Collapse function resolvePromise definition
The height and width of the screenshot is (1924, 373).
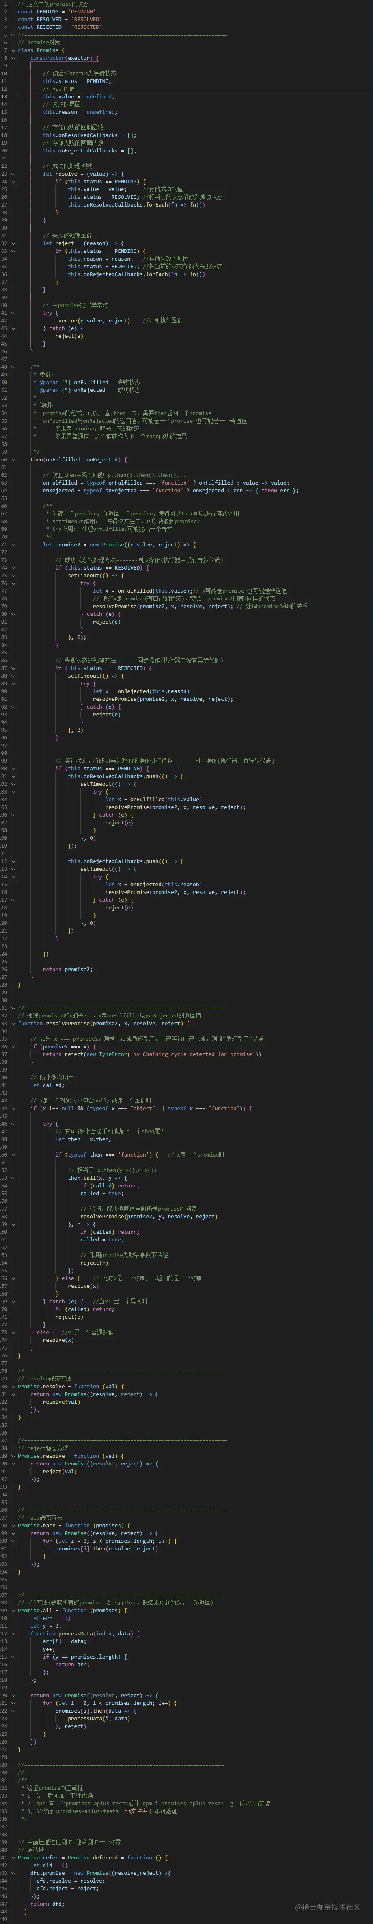(13, 1023)
